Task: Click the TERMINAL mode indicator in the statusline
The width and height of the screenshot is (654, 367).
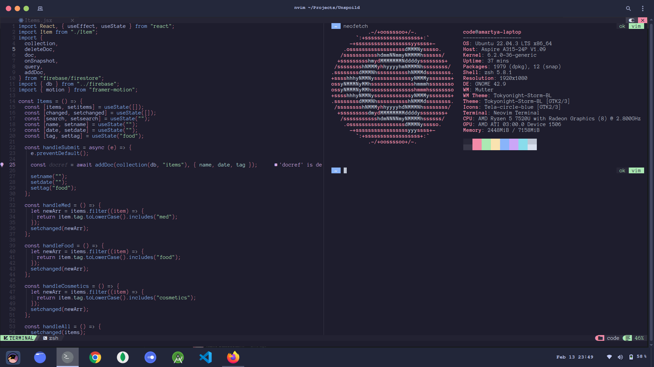Action: coord(19,338)
